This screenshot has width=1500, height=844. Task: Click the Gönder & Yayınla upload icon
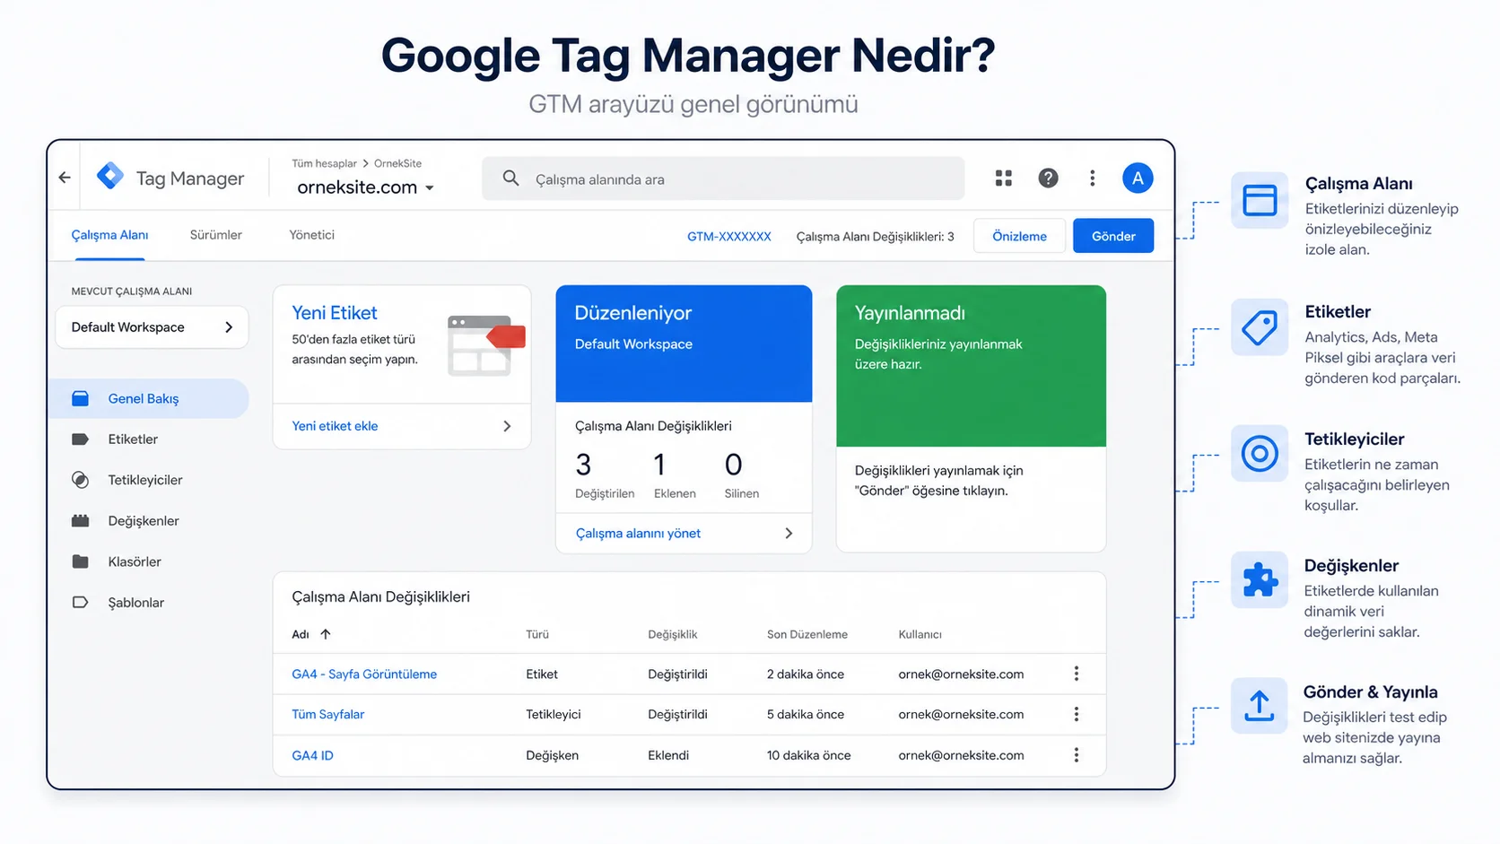[1260, 706]
